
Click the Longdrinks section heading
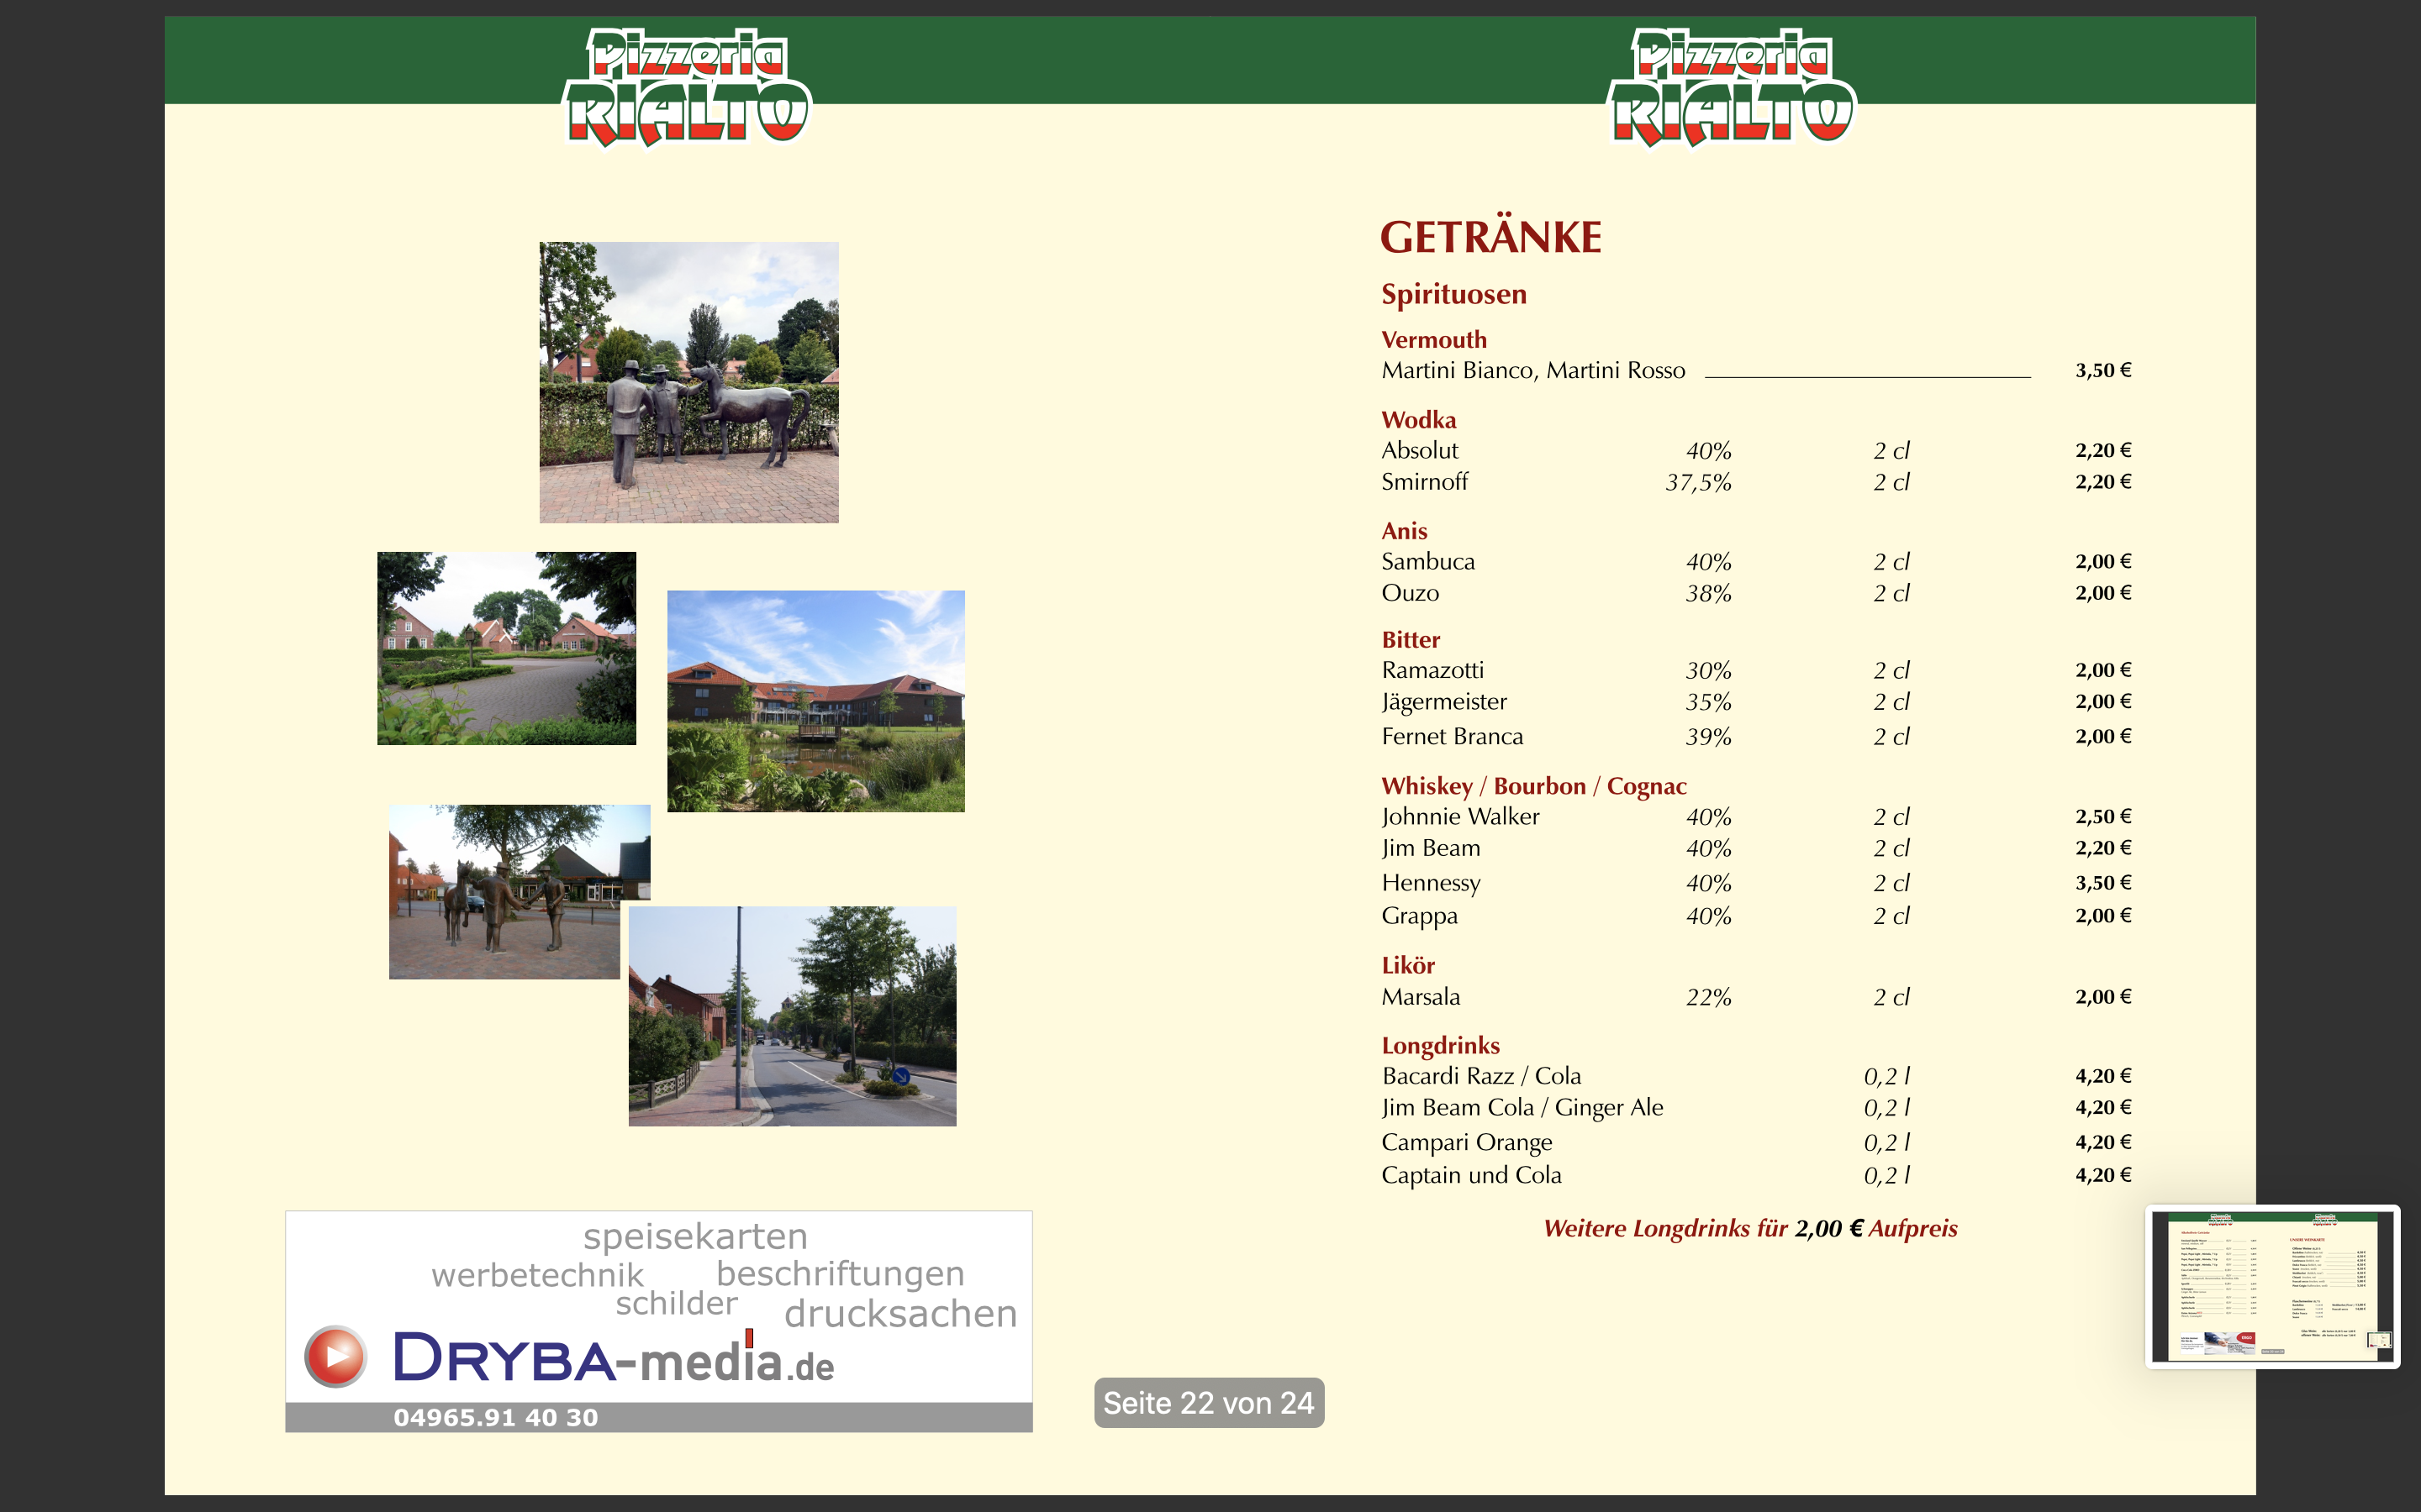click(x=1441, y=1045)
